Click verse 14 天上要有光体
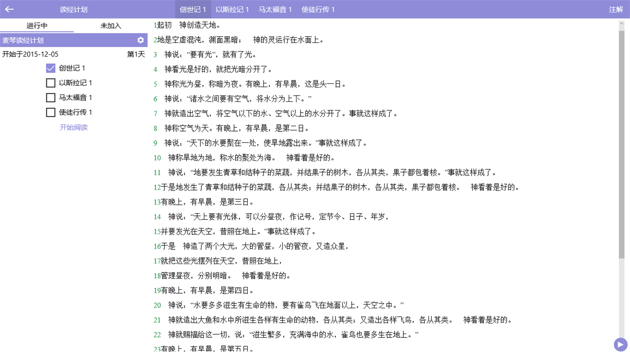 [x=272, y=217]
